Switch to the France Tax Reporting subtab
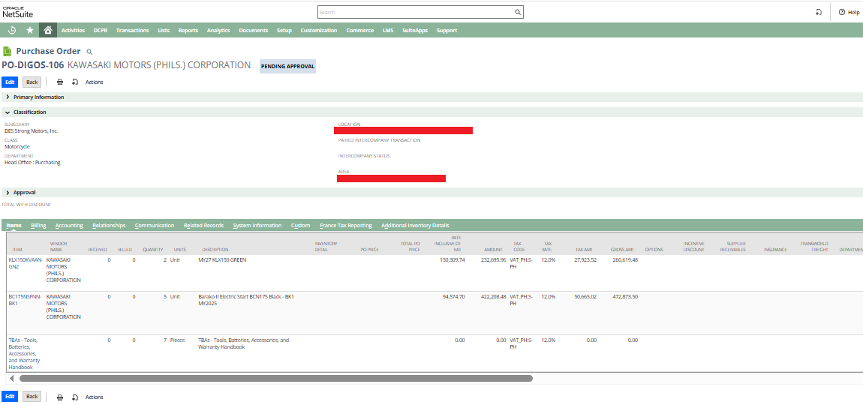This screenshot has height=405, width=863. [x=346, y=226]
